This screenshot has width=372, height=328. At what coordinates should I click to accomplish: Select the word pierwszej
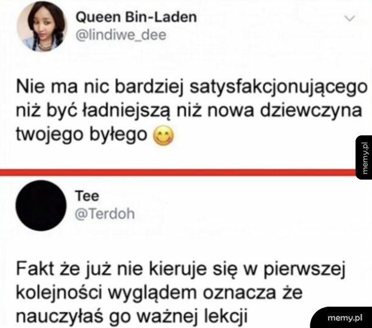tap(304, 270)
